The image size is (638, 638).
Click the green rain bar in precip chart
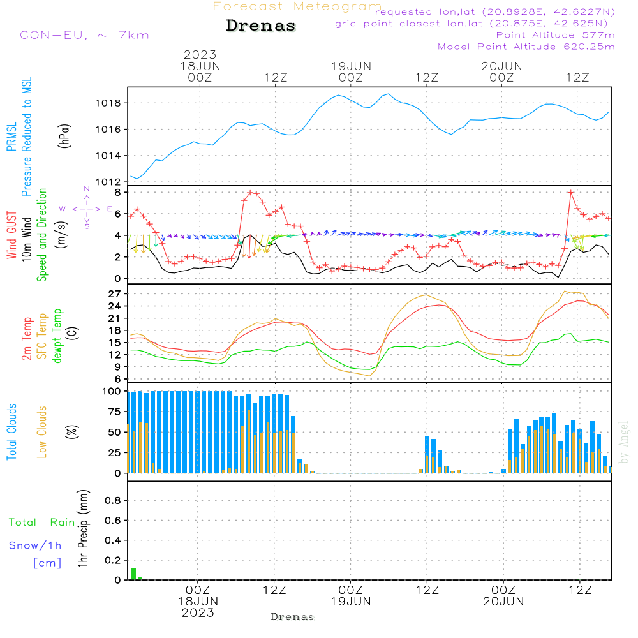(x=134, y=574)
